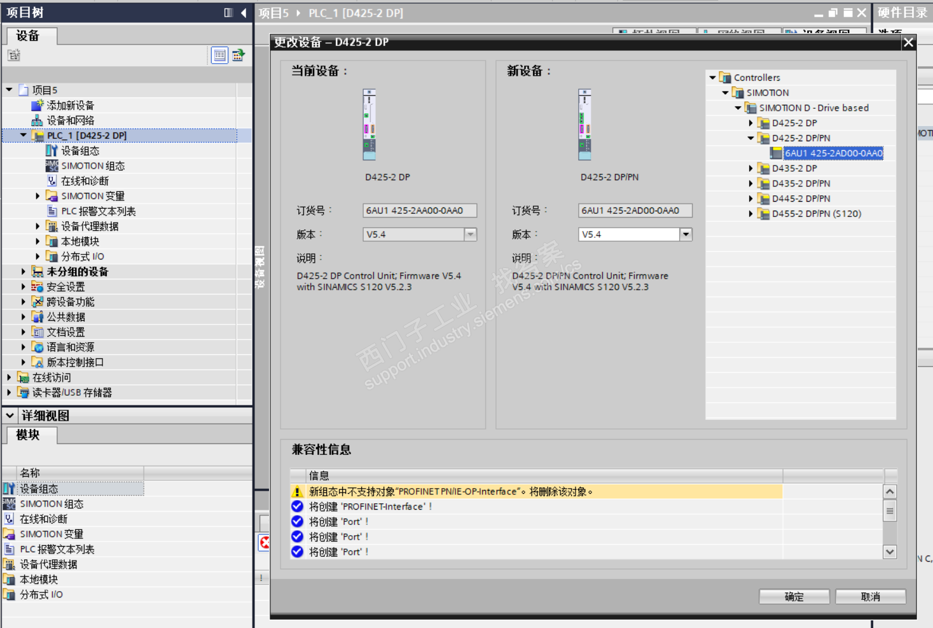Image resolution: width=933 pixels, height=628 pixels.
Task: Click the 读卡器/USB 存储器 icon
Action: tap(24, 393)
